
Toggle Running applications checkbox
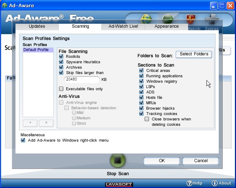[x=141, y=76]
